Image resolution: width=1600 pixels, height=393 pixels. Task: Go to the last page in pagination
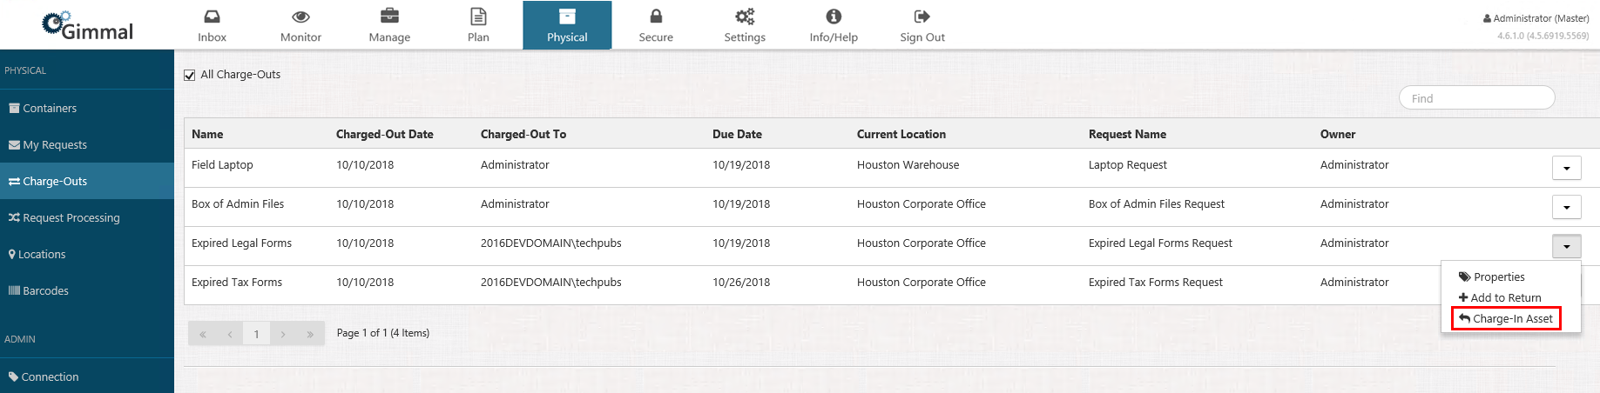[310, 334]
